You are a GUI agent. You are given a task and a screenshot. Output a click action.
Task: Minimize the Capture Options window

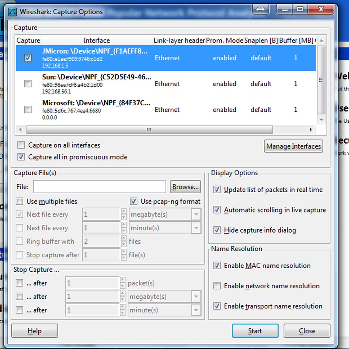285,9
